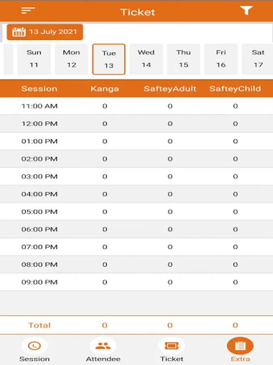Select Sun 11 in the day strip
This screenshot has height=365, width=273.
pos(34,59)
